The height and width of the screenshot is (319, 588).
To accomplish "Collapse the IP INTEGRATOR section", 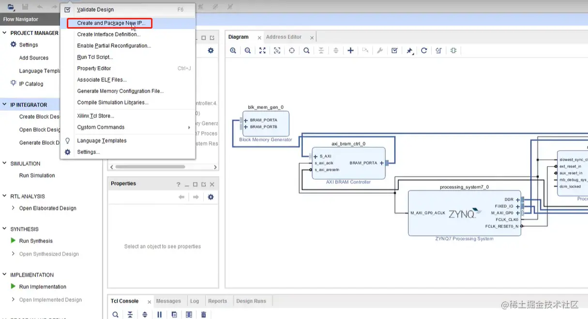I will pos(5,105).
